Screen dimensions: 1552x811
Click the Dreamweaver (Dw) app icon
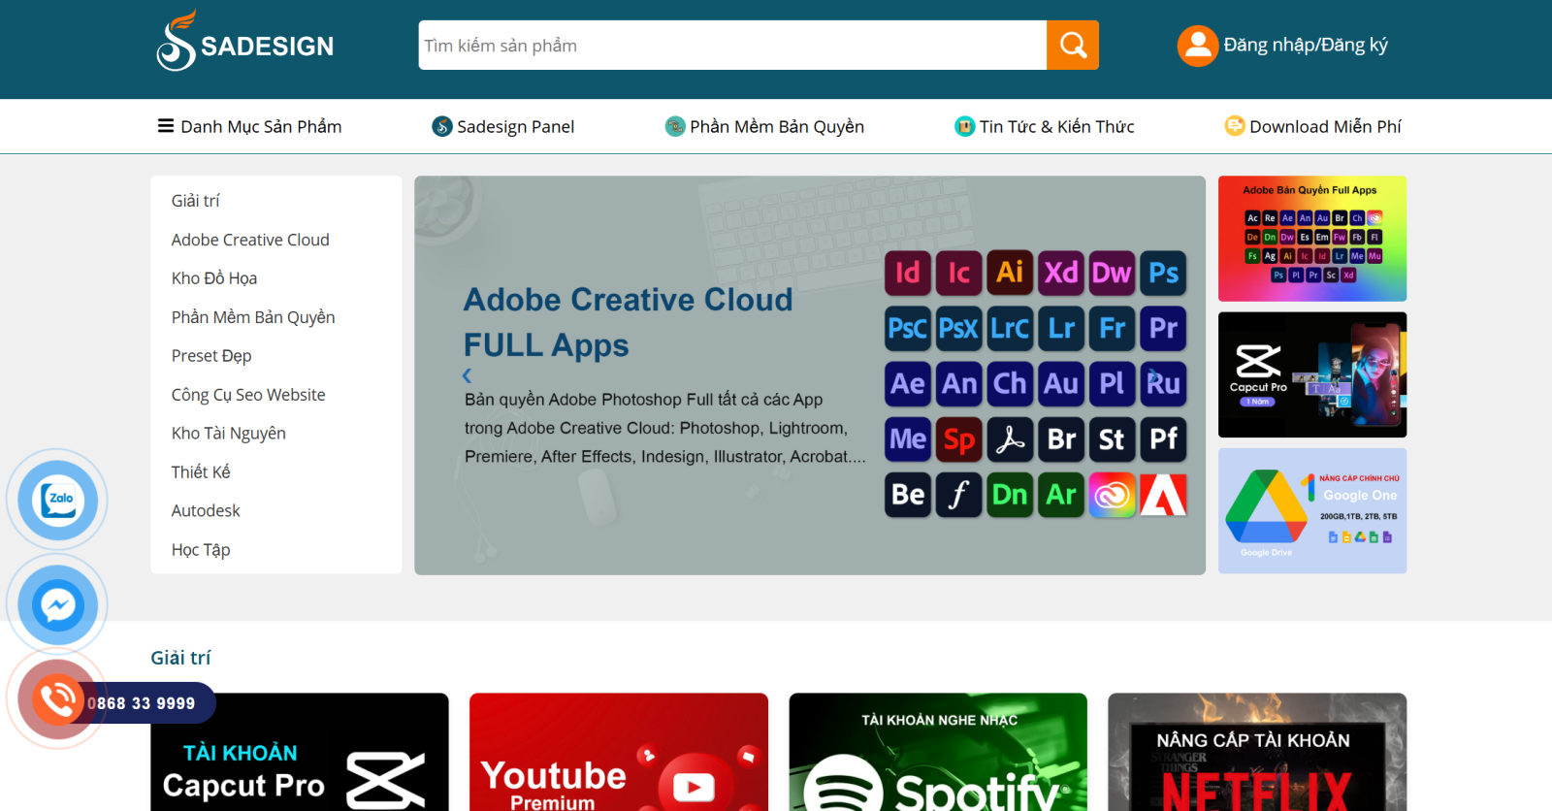(1112, 273)
